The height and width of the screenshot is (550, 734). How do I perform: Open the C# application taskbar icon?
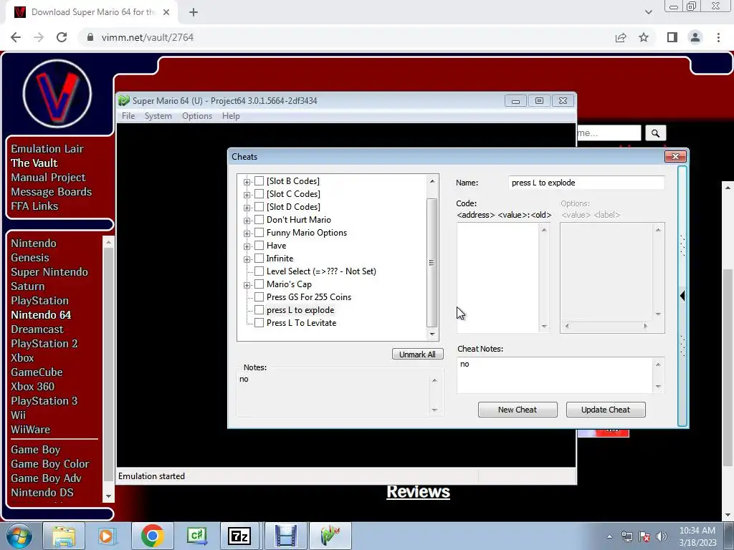click(196, 536)
